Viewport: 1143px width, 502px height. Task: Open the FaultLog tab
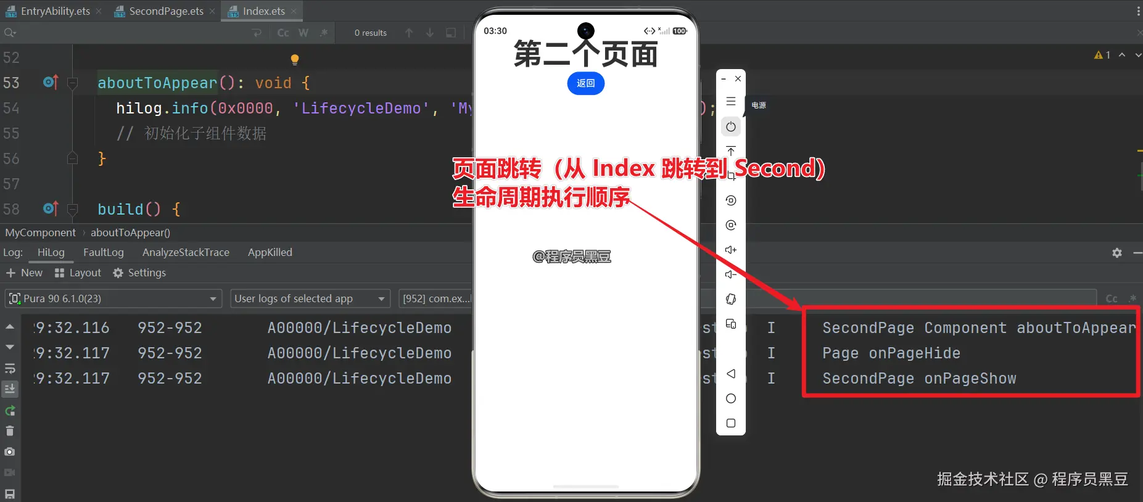(x=104, y=252)
